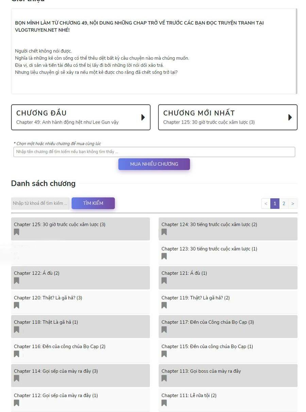Click bookmark icon under Chapter 125

click(16, 232)
